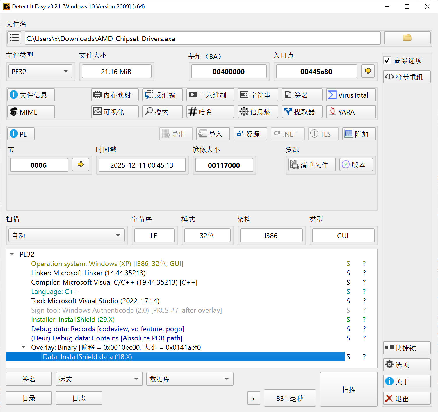Image resolution: width=438 pixels, height=412 pixels.
Task: Open YARA scanner
Action: click(351, 112)
